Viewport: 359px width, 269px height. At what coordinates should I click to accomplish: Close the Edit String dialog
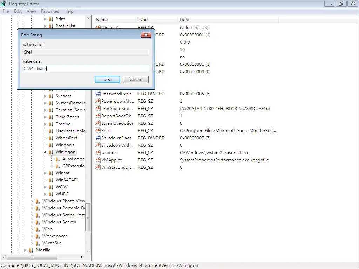click(146, 35)
